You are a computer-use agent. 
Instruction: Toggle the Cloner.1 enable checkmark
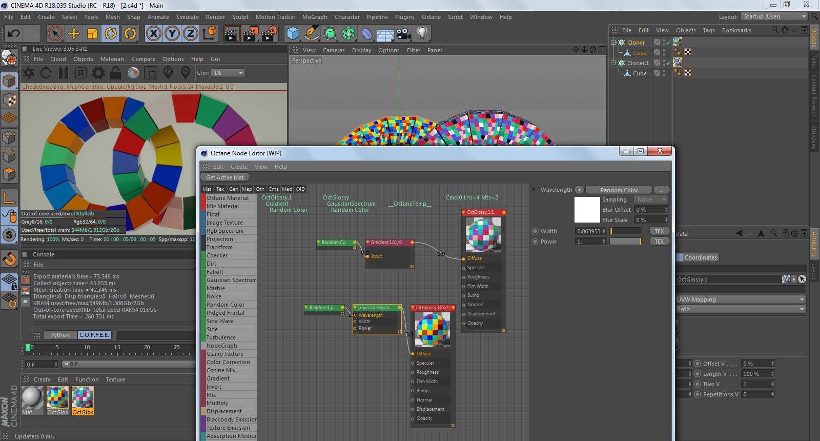point(669,63)
